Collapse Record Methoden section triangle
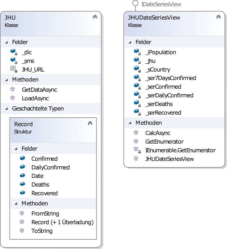 click(x=16, y=204)
